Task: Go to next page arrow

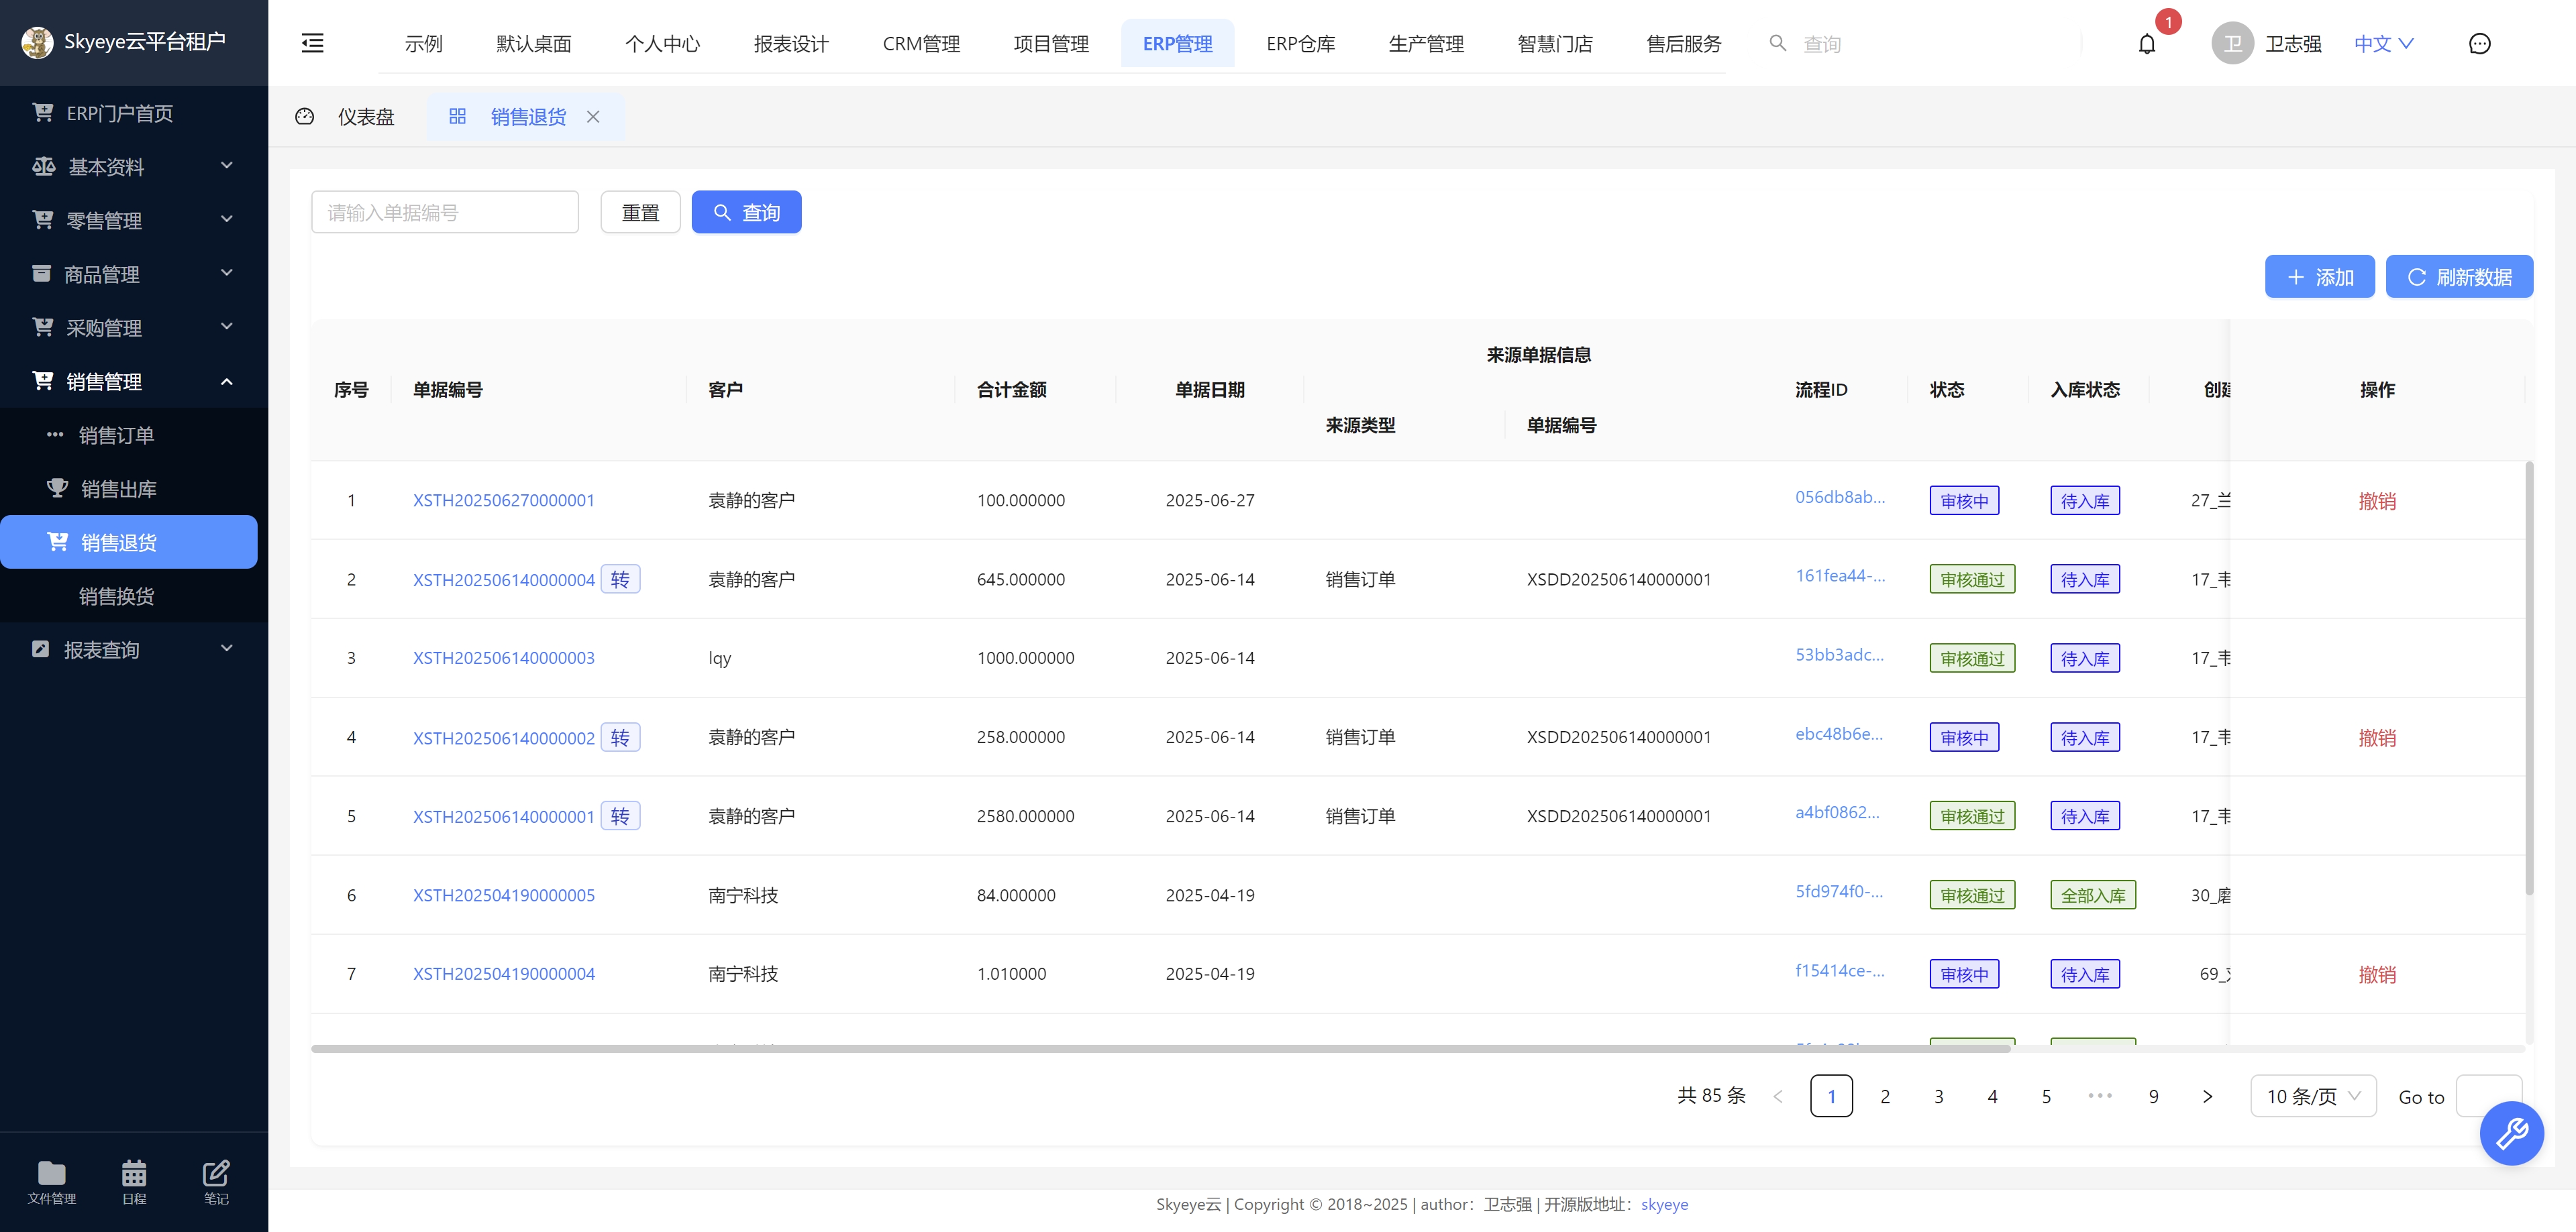Action: click(2207, 1096)
